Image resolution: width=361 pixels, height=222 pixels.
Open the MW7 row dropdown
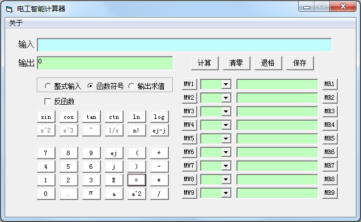[x=226, y=166]
